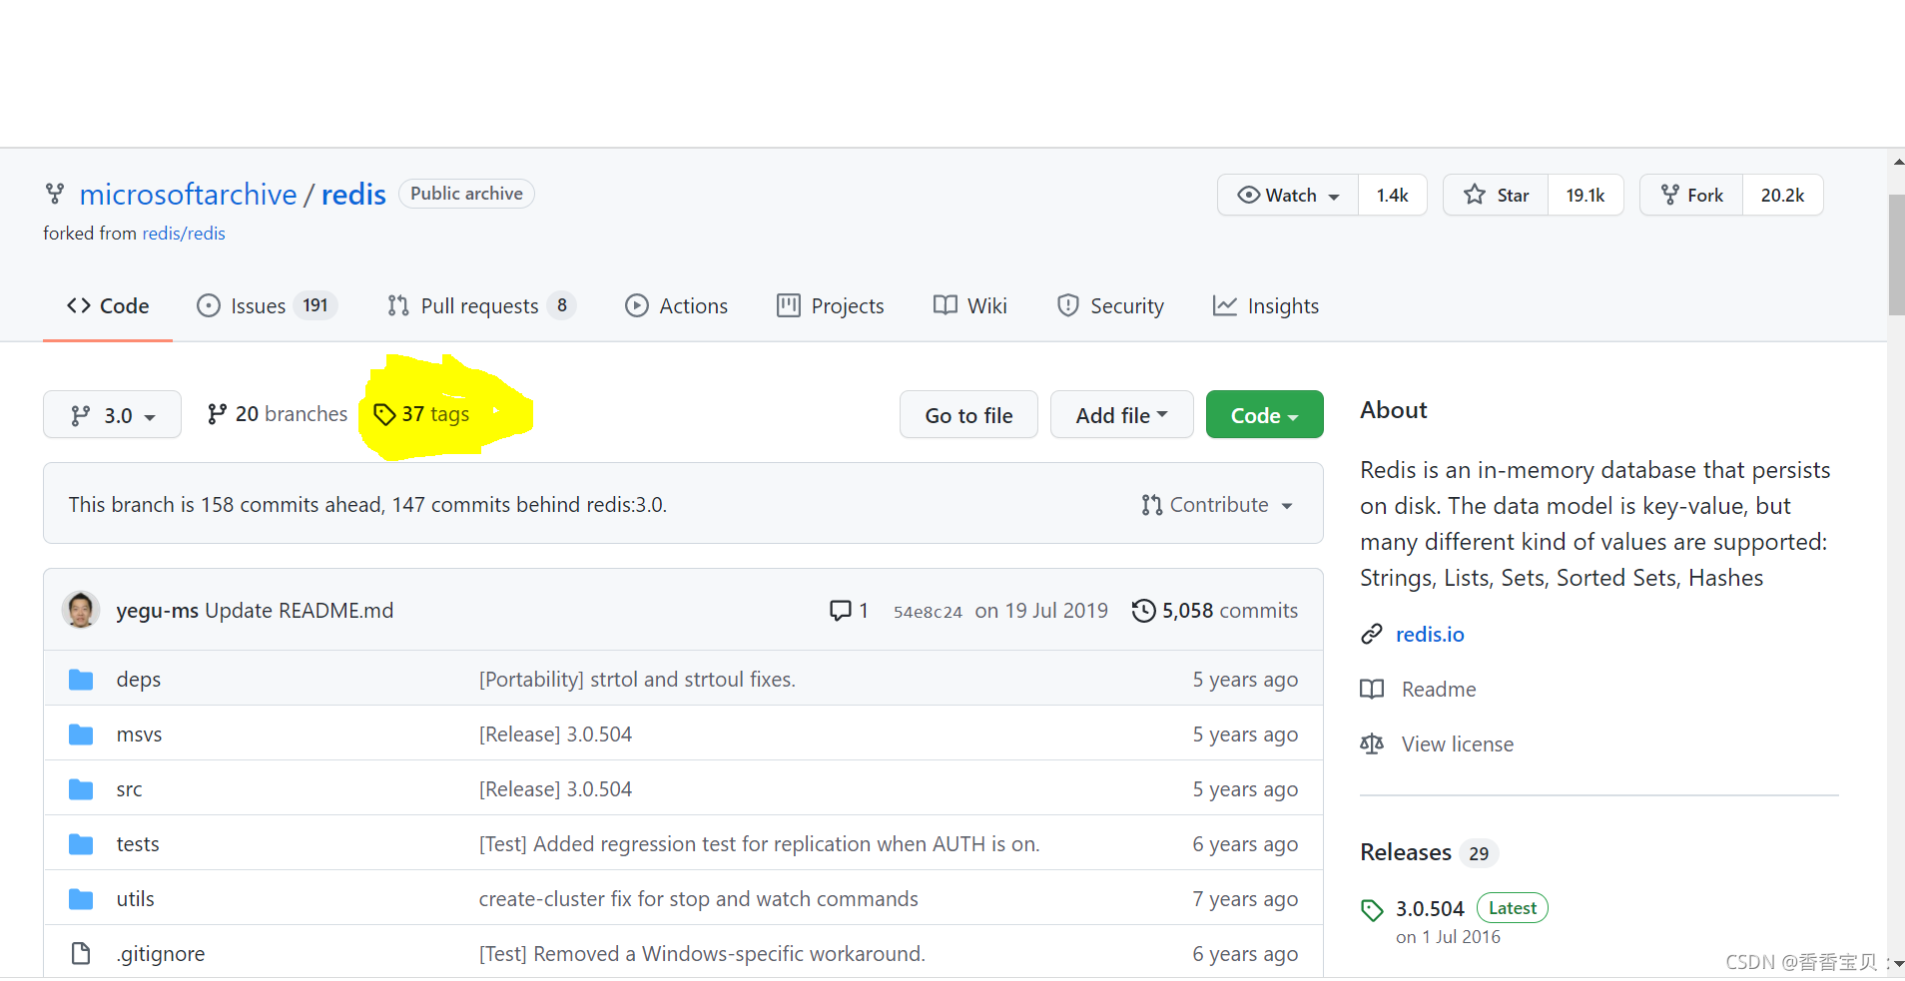Screen dimensions: 1905x981
Task: Open the src folder
Action: [129, 789]
